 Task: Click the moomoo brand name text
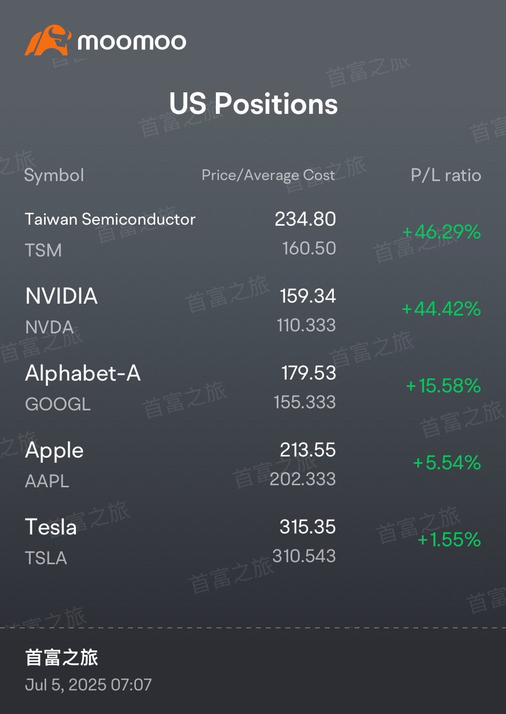point(132,42)
